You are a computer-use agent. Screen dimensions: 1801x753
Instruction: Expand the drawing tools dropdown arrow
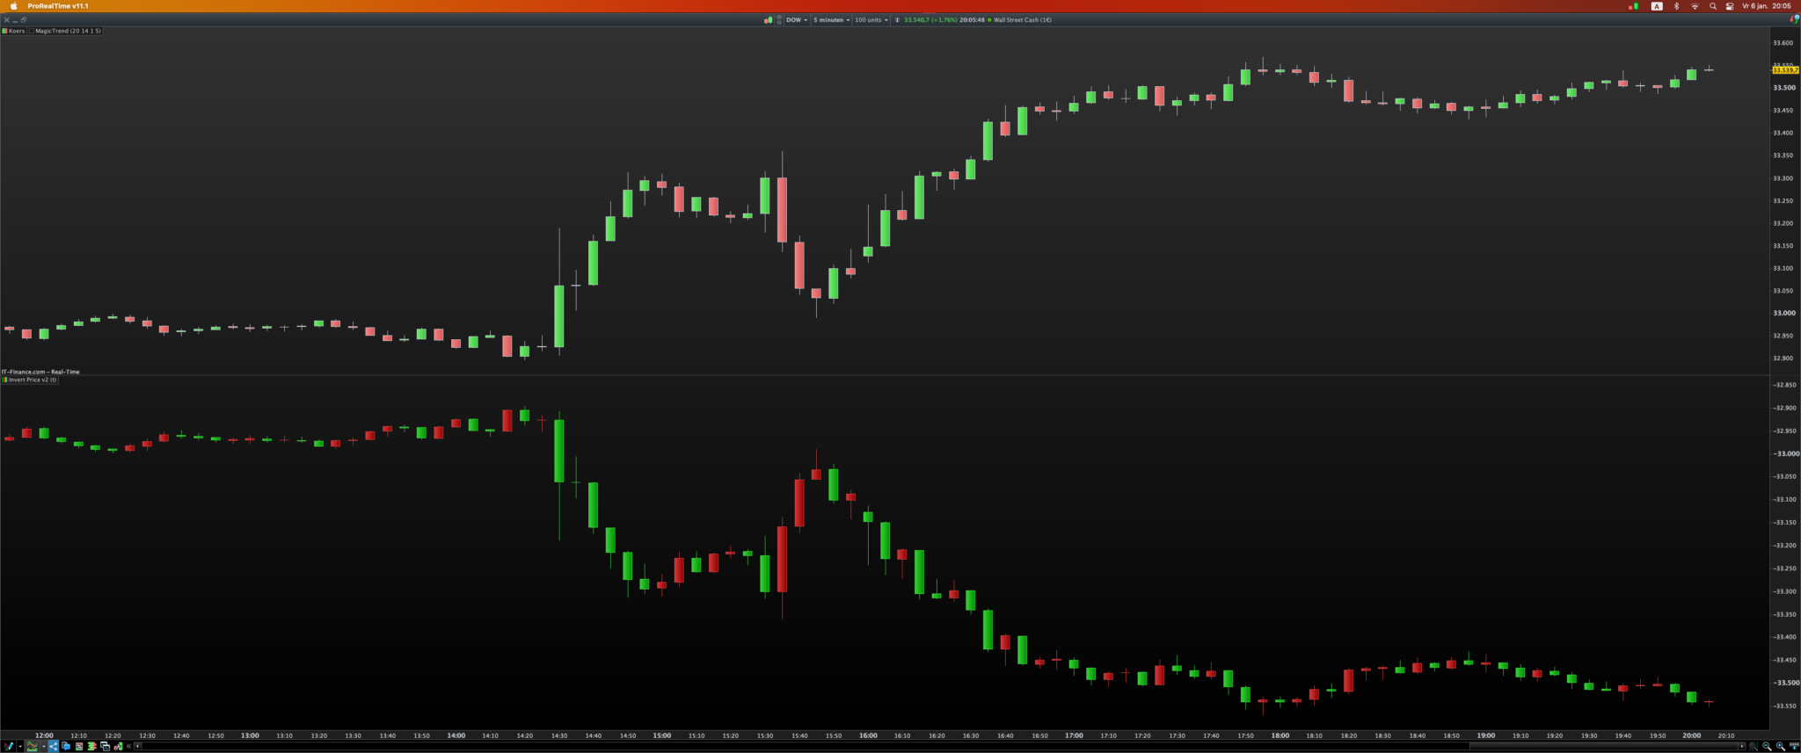coord(20,746)
